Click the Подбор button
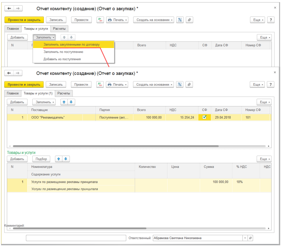This screenshot has height=247, width=283. [41, 159]
